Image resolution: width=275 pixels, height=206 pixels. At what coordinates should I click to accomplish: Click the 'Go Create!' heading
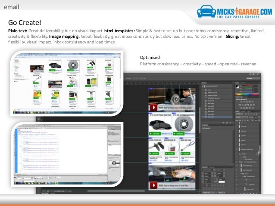tap(25, 22)
